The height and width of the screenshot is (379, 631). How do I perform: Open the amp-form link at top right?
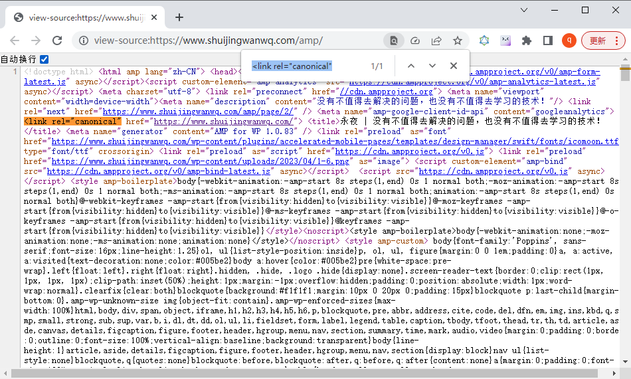coord(535,72)
